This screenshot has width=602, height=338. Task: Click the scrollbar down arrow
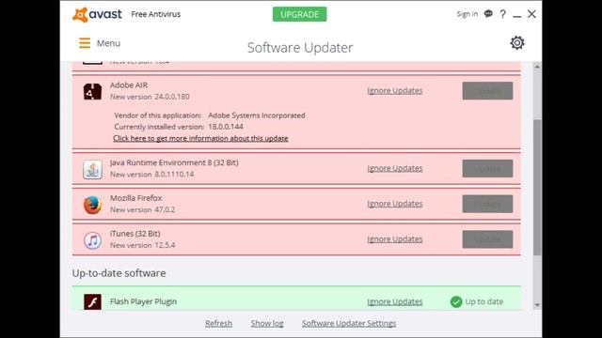tap(537, 305)
